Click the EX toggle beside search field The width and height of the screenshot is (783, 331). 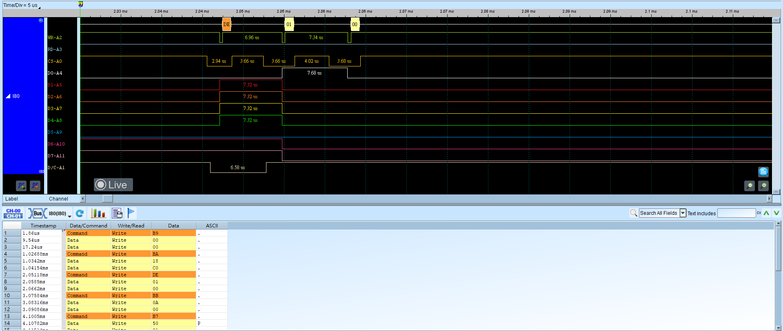(759, 213)
